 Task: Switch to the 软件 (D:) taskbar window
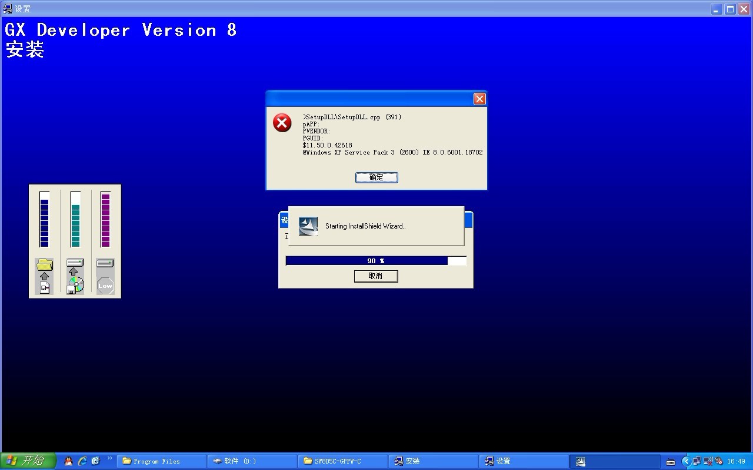point(252,461)
